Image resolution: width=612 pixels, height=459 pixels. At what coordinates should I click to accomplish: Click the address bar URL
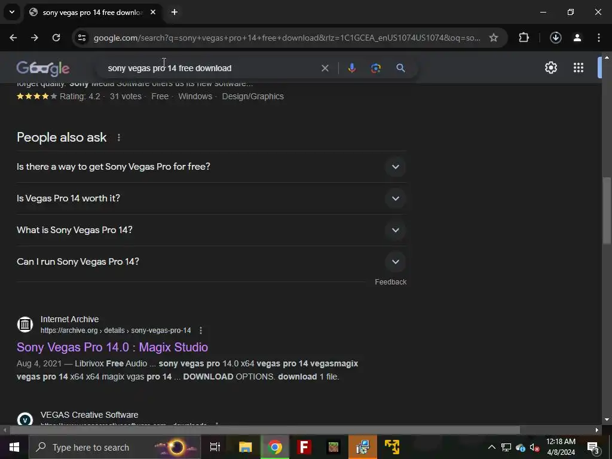(x=287, y=38)
